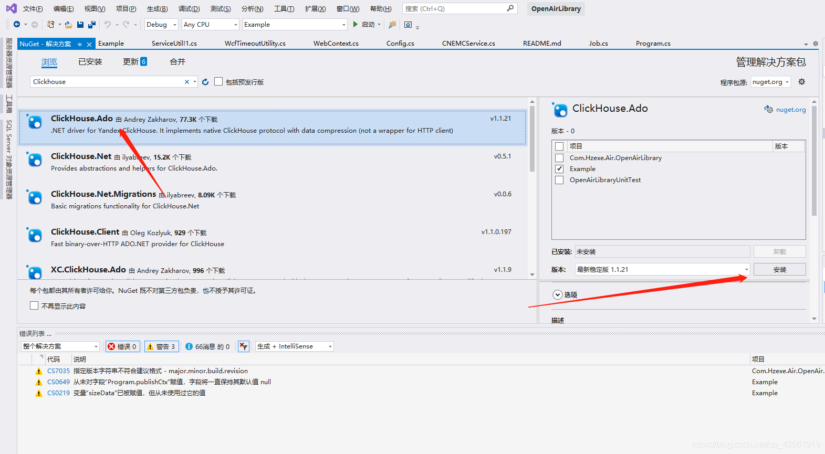Click the green start debugging play icon

(x=356, y=24)
